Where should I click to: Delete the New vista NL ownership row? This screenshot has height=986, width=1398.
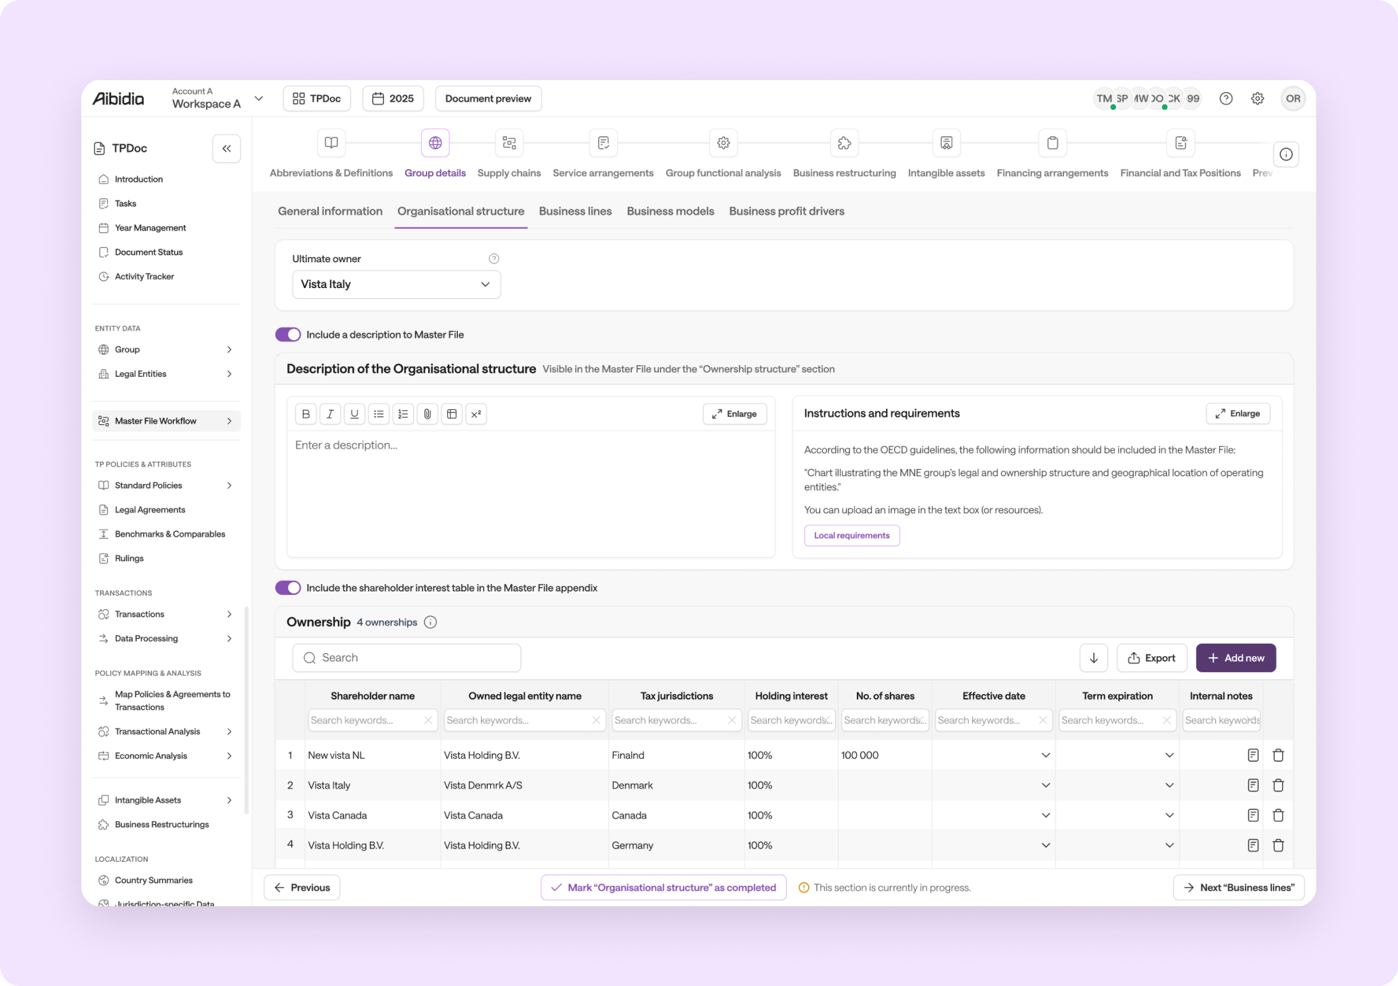1278,755
